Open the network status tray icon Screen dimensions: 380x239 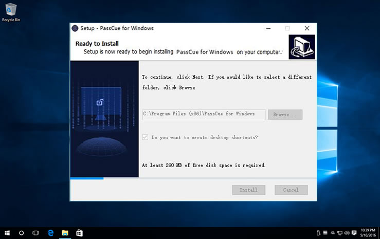340,233
